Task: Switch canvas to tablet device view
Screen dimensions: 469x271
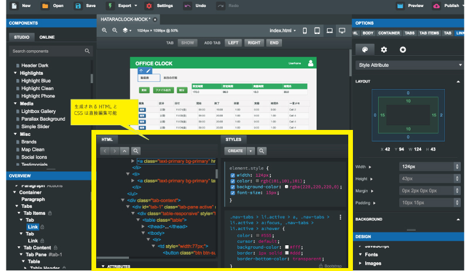Action: coord(317,30)
